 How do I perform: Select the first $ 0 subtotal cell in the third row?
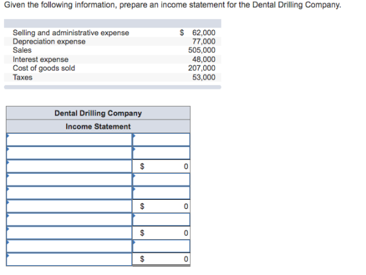[x=161, y=167]
